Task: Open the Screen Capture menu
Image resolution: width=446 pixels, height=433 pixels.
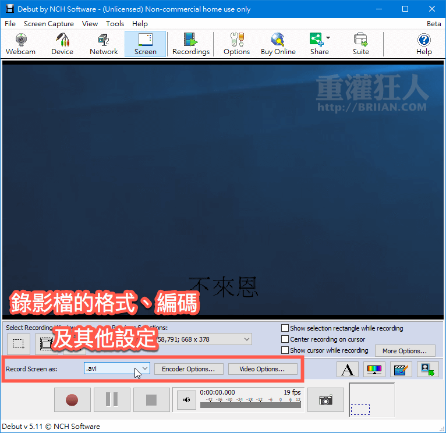Action: click(x=48, y=24)
